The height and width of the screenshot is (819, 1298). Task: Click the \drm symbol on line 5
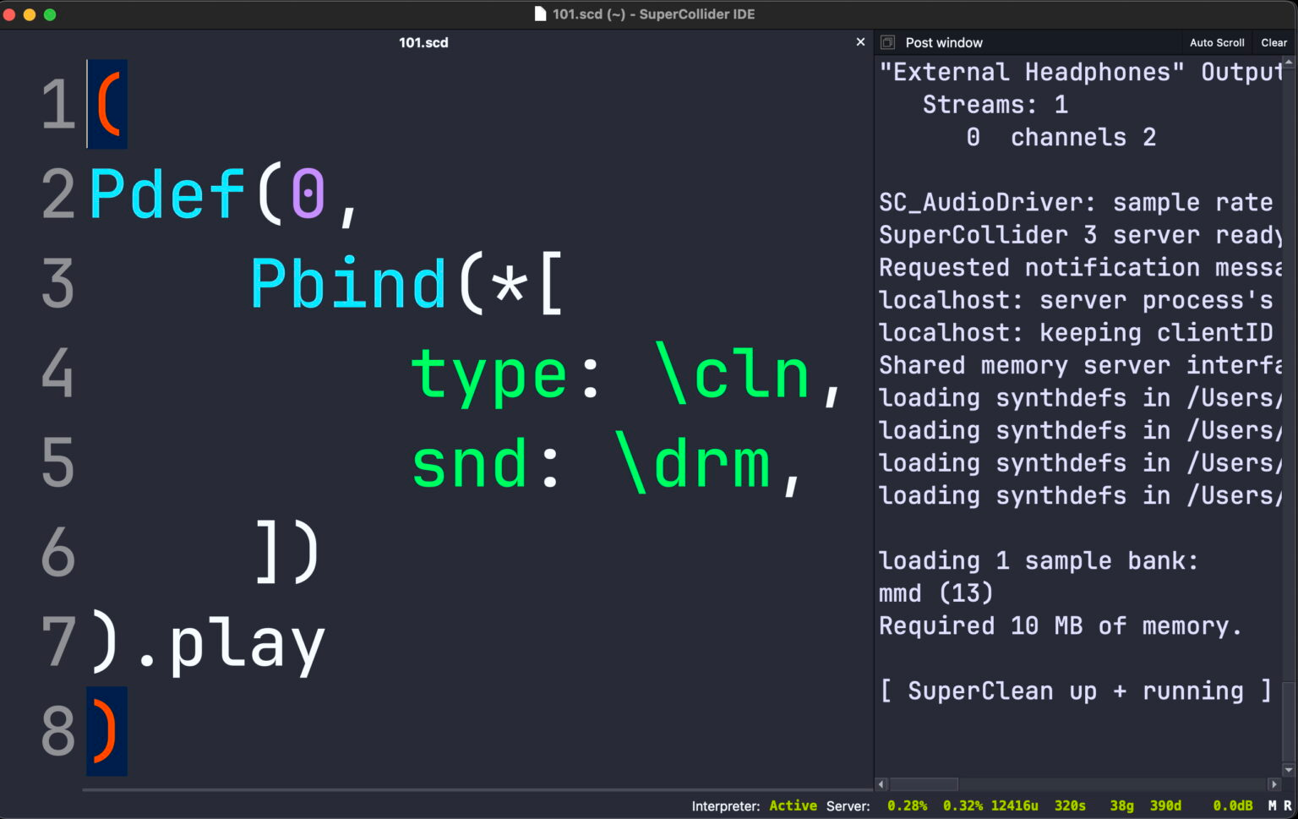(692, 463)
